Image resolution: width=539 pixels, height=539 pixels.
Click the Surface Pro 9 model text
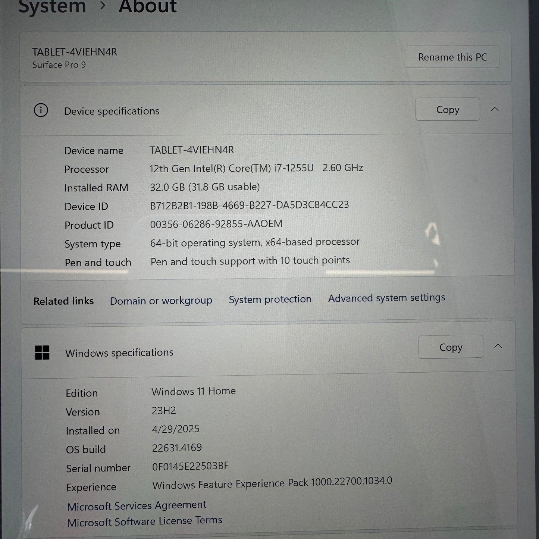(x=59, y=65)
